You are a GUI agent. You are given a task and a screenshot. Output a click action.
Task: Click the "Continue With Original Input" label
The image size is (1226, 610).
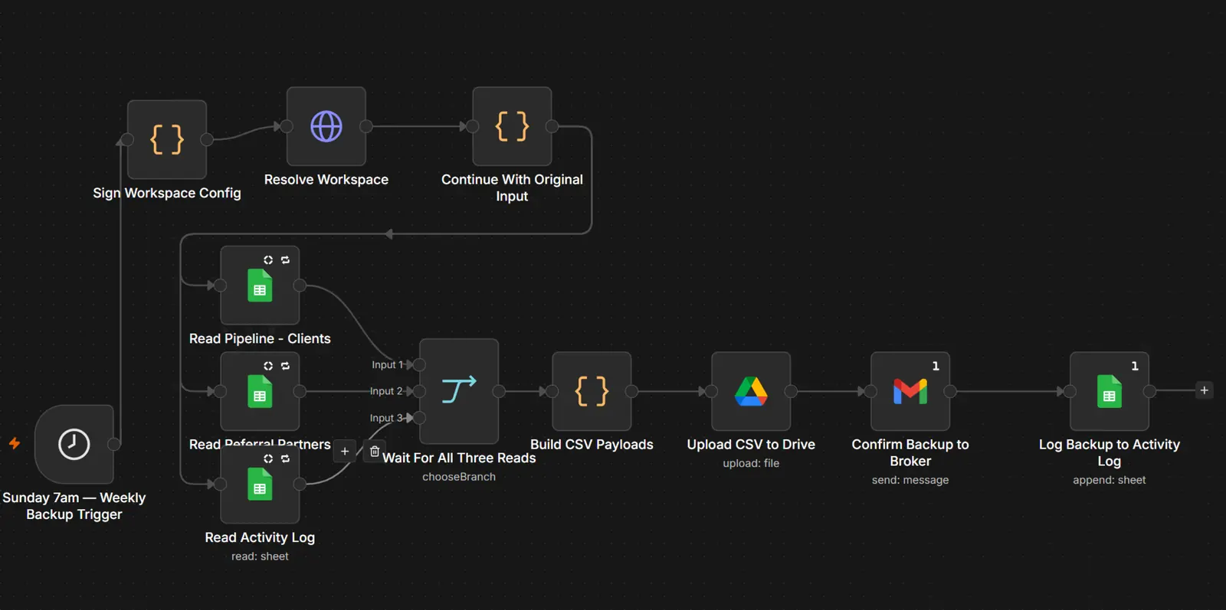[512, 188]
